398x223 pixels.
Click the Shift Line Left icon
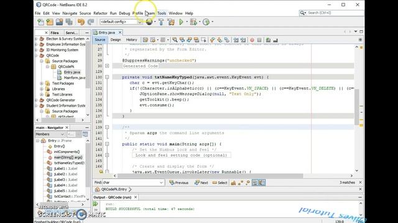(236, 40)
